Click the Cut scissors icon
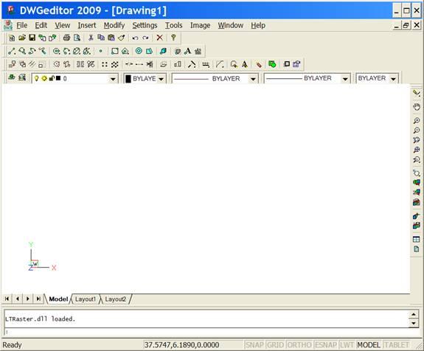Image resolution: width=424 pixels, height=351 pixels. click(91, 38)
